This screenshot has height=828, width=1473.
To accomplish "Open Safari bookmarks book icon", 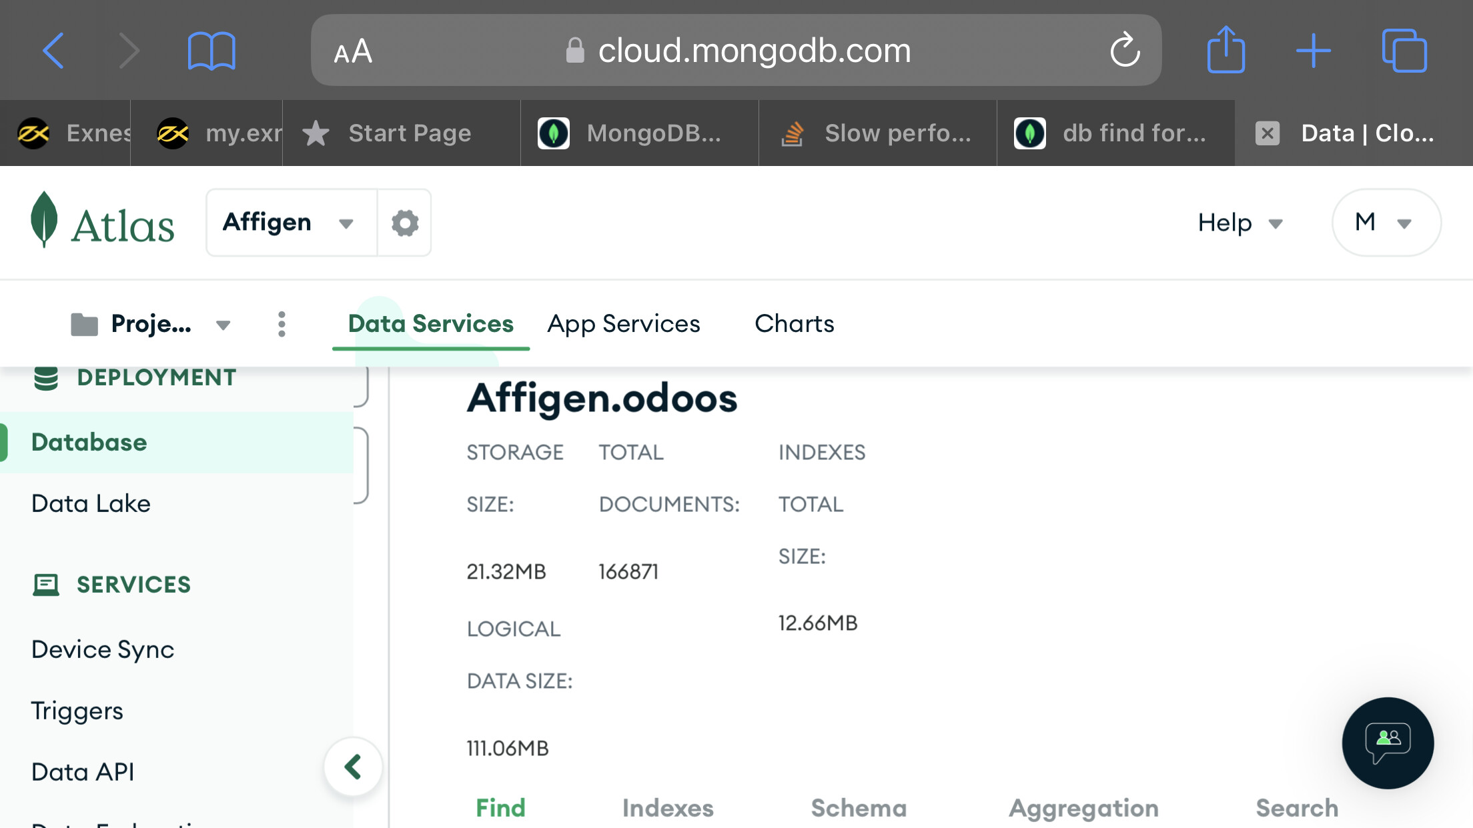I will (211, 51).
